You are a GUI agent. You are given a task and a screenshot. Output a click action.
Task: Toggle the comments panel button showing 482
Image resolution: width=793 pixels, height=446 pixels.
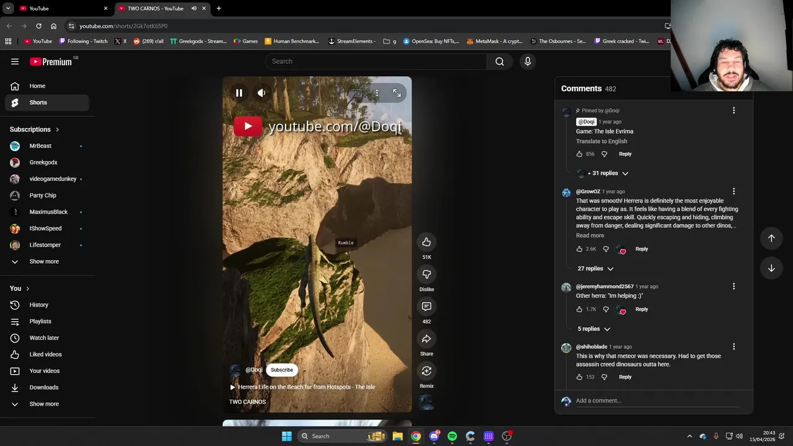[x=426, y=307]
